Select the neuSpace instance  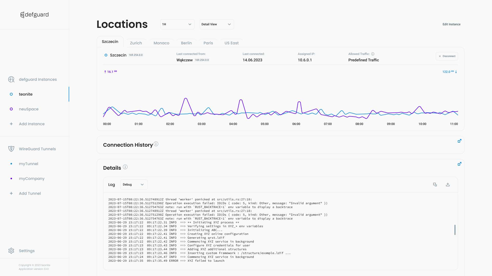click(28, 109)
